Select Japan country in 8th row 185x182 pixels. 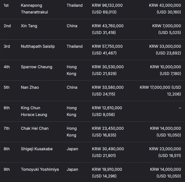(72, 149)
